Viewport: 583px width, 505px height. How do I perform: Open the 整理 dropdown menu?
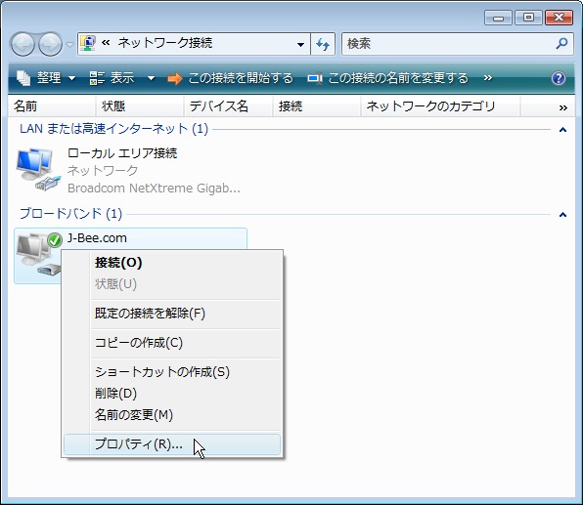[x=46, y=78]
